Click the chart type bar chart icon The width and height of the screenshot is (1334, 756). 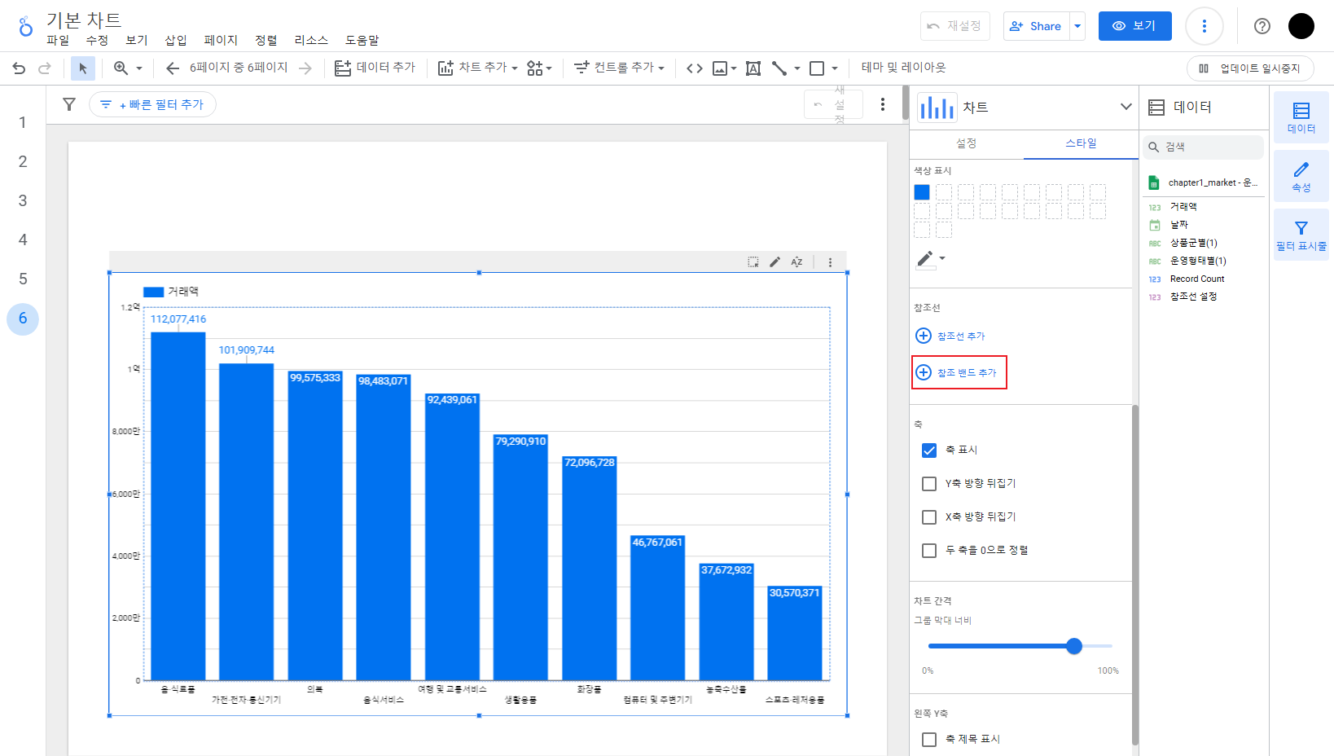[937, 107]
